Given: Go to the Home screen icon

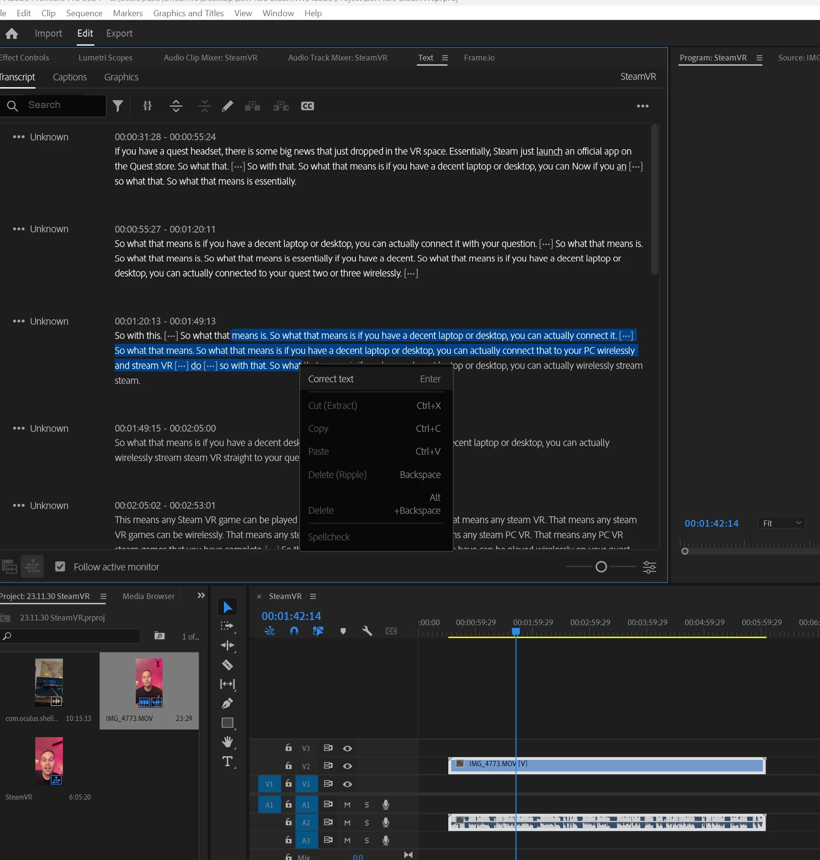Looking at the screenshot, I should [12, 33].
